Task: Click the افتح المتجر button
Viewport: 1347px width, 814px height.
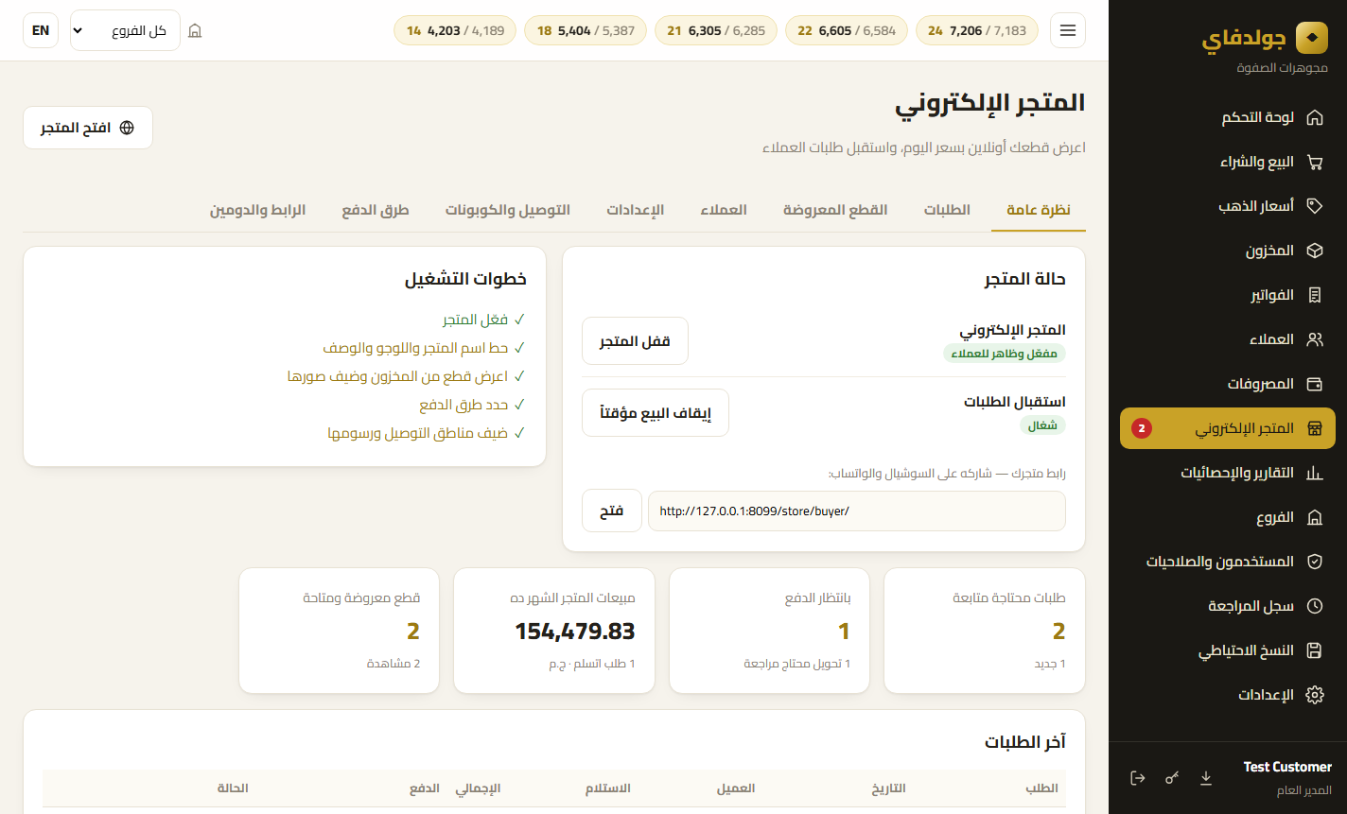Action: click(x=88, y=128)
